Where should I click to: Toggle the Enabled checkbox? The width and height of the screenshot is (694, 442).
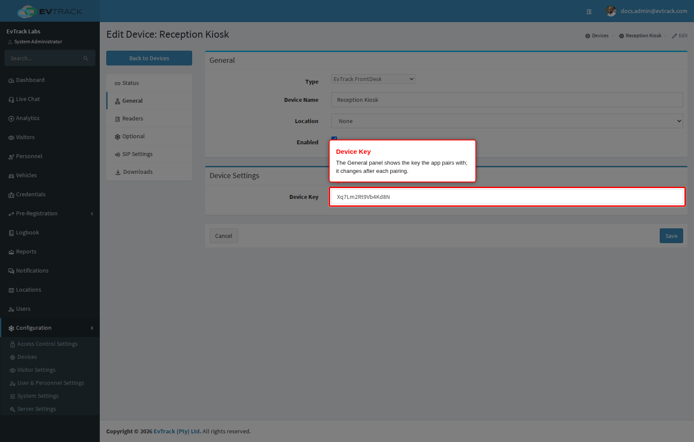334,138
